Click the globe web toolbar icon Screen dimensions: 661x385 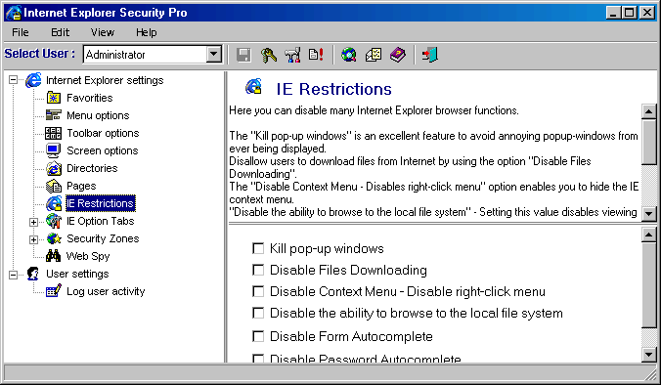tap(349, 55)
